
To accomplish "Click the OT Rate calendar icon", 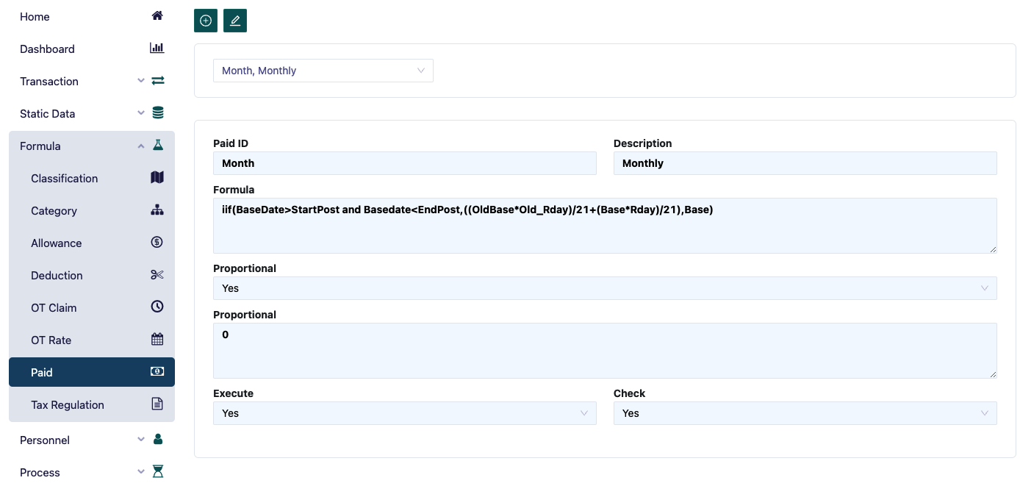I will (157, 340).
